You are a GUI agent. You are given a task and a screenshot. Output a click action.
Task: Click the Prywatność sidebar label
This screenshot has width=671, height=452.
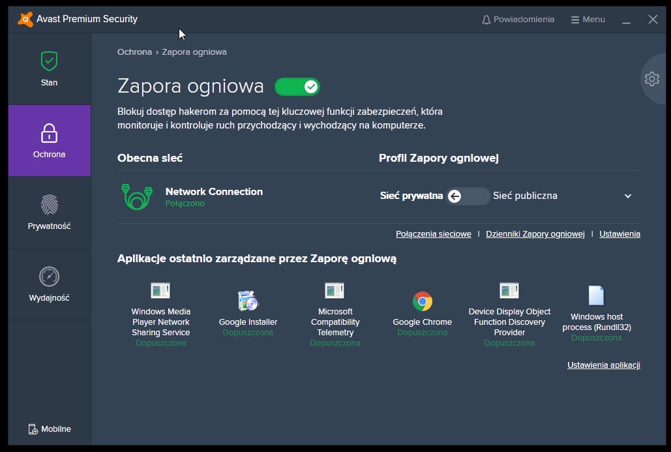(x=49, y=226)
